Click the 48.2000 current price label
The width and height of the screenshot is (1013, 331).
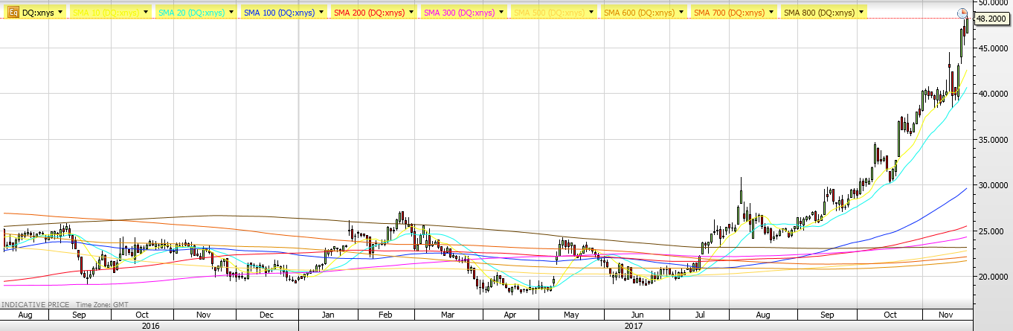[991, 19]
